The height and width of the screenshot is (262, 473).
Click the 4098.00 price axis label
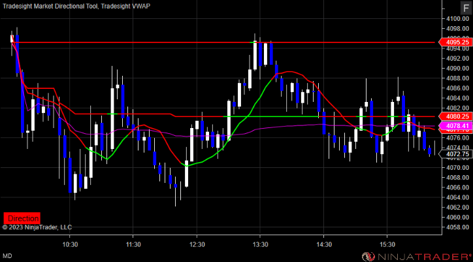[x=457, y=29]
